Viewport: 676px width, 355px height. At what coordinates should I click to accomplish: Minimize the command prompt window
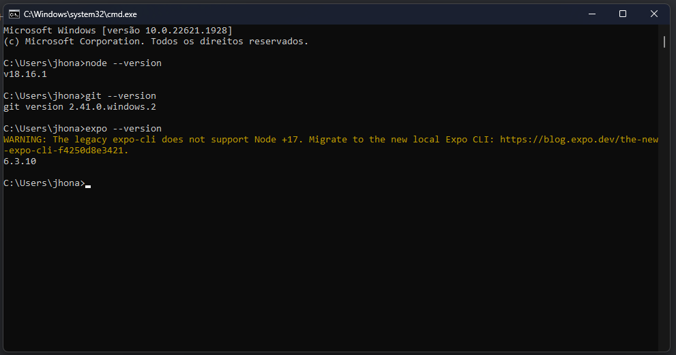click(592, 14)
